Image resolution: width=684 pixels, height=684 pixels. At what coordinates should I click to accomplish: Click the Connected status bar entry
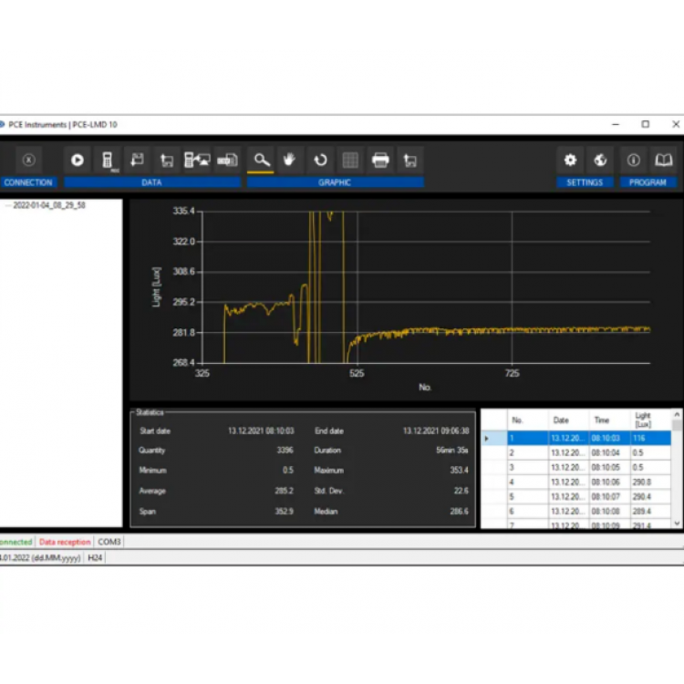point(16,543)
